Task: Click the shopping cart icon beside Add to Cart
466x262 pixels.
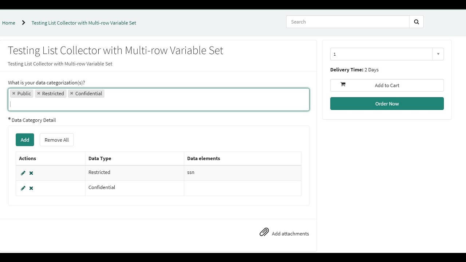Action: [342, 84]
